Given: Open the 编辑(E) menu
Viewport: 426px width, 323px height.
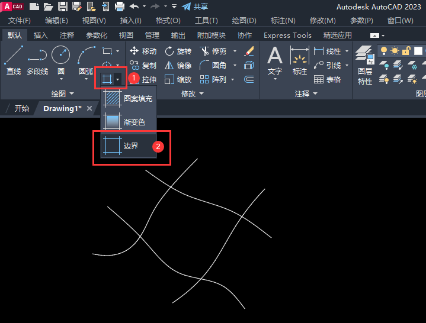Looking at the screenshot, I should point(56,21).
